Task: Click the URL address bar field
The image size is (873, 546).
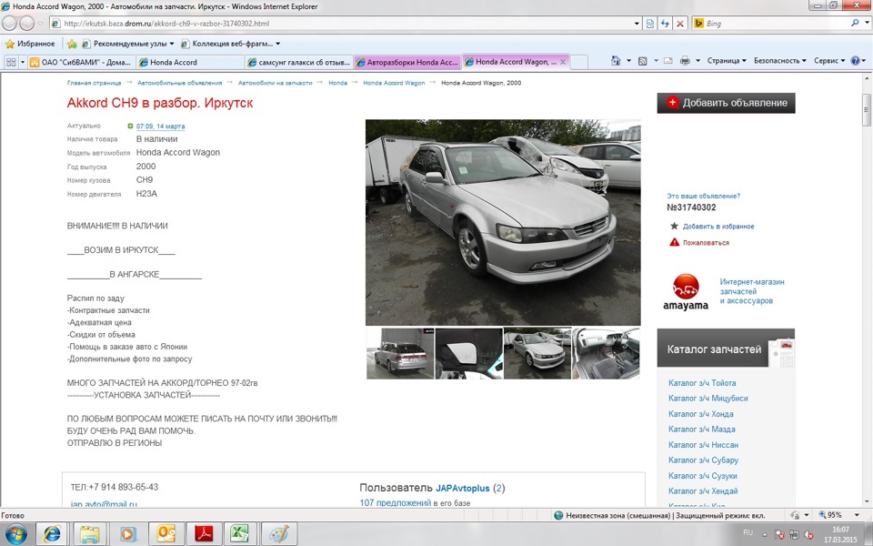Action: tap(346, 24)
